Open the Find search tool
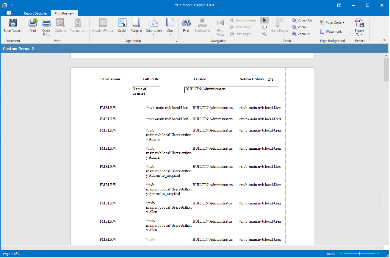390x258 pixels. pos(186,26)
